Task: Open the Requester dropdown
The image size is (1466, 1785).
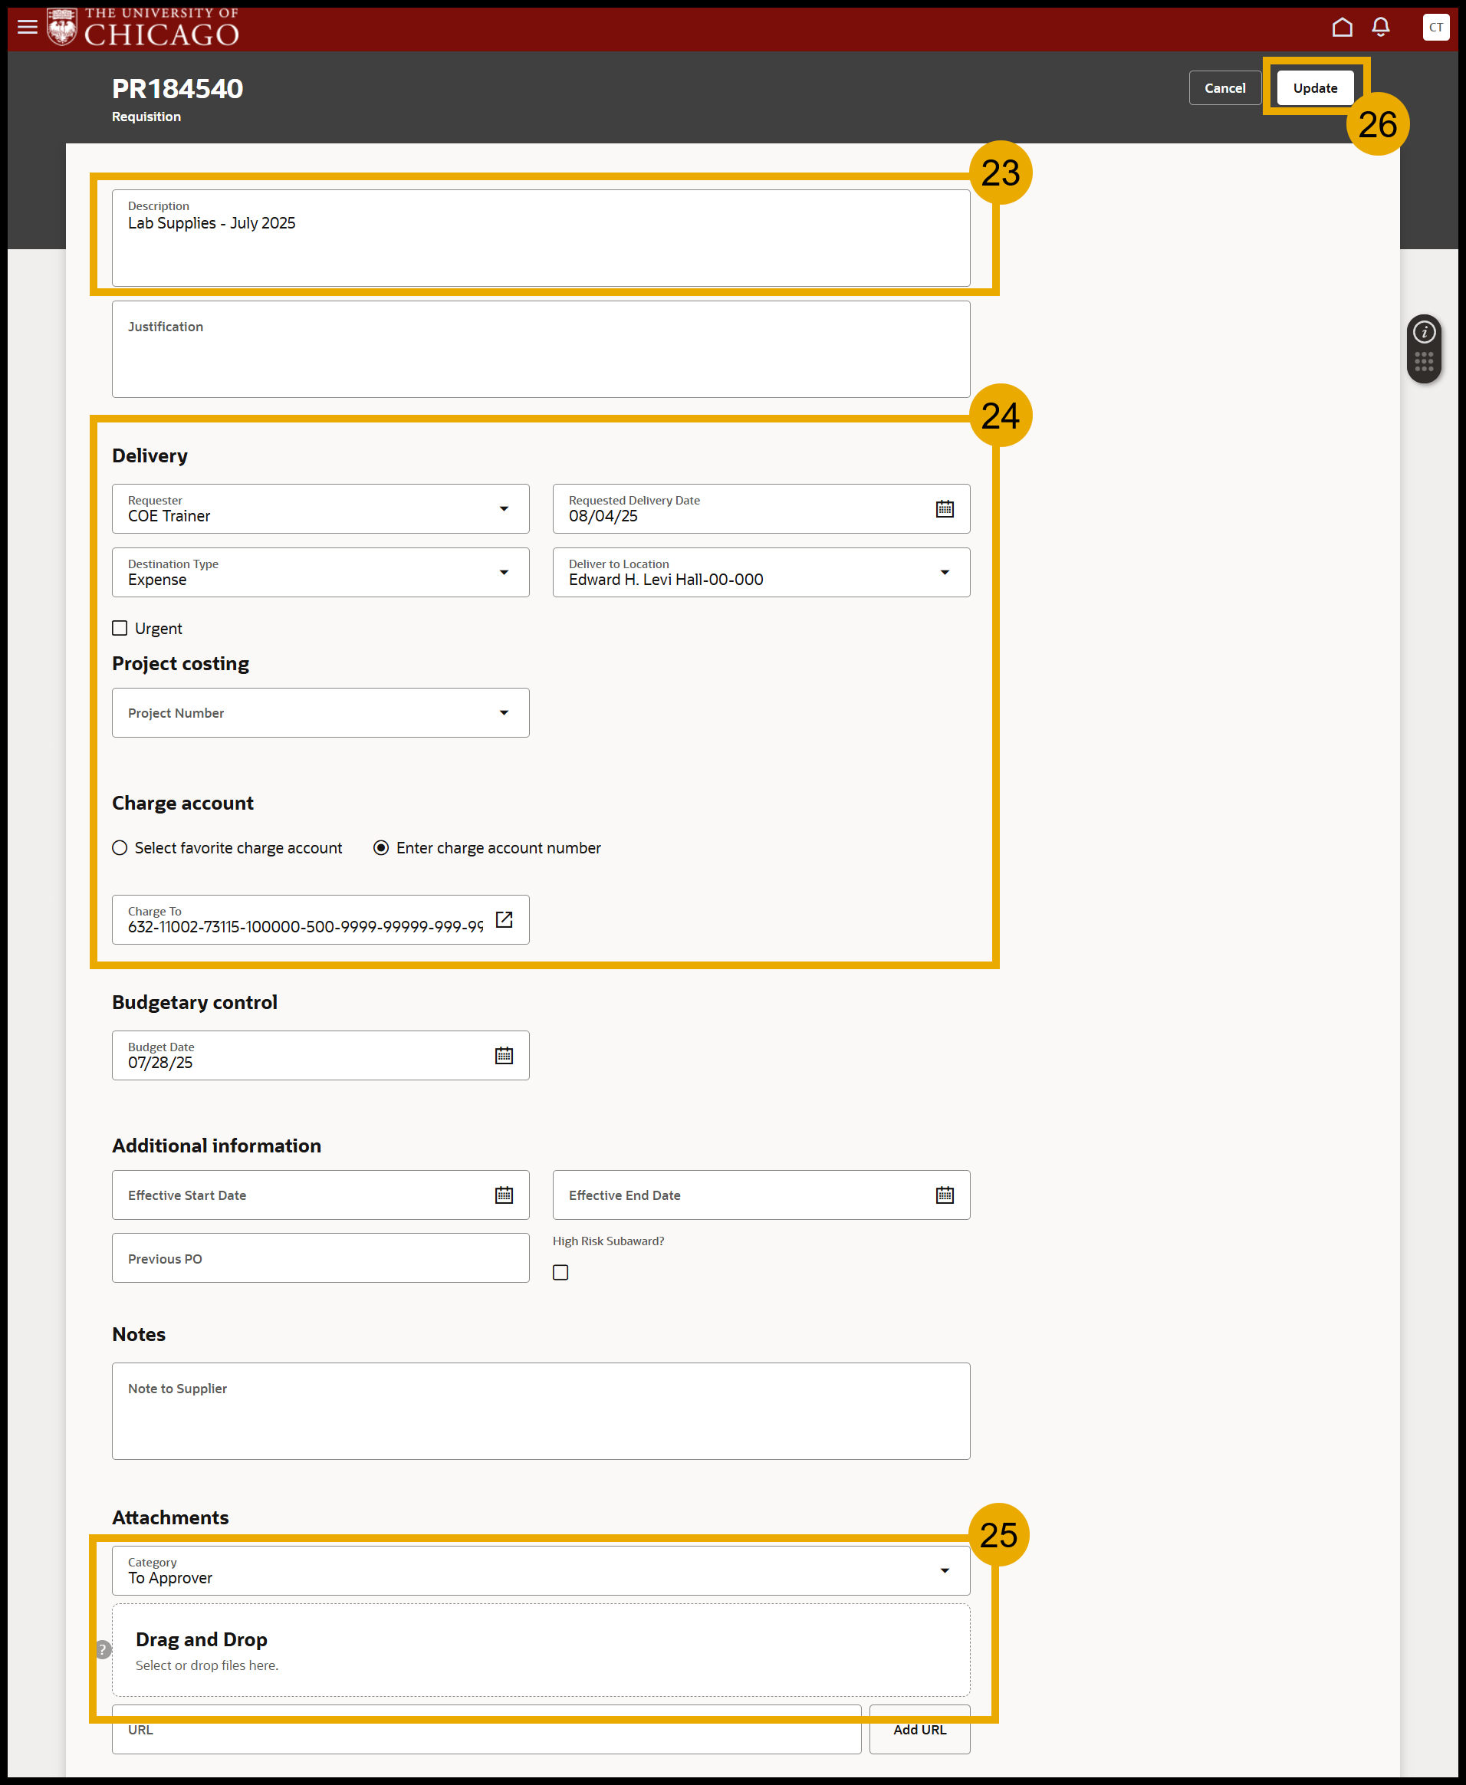Action: (505, 508)
